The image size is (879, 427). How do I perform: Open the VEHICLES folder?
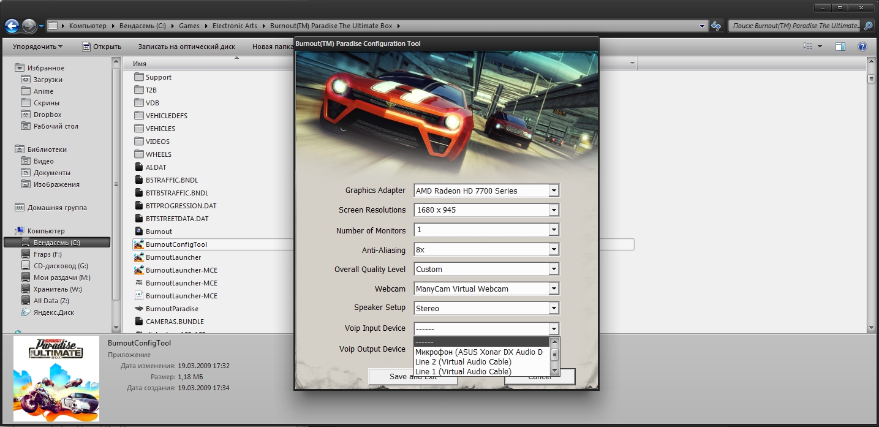click(160, 129)
